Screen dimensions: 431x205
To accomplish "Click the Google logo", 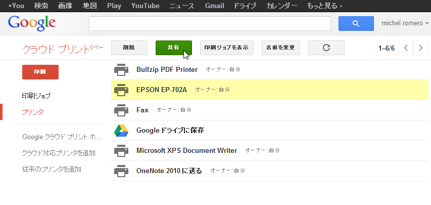I will point(32,24).
